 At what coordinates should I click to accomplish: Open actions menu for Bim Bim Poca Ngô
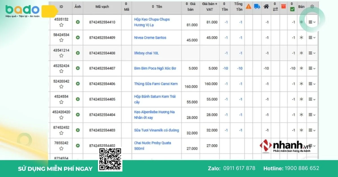point(312,68)
